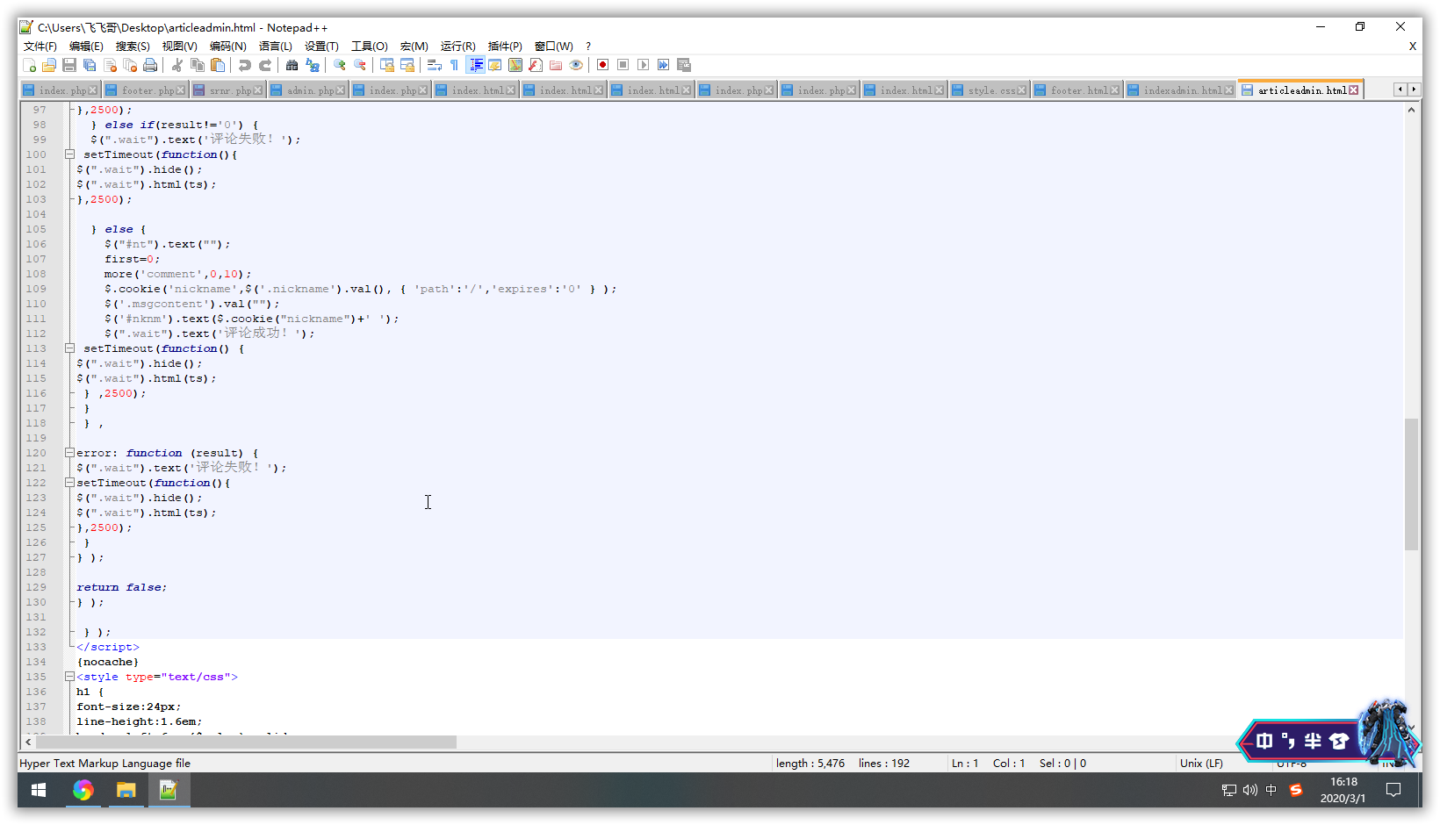Open the Function List icon

tap(535, 65)
